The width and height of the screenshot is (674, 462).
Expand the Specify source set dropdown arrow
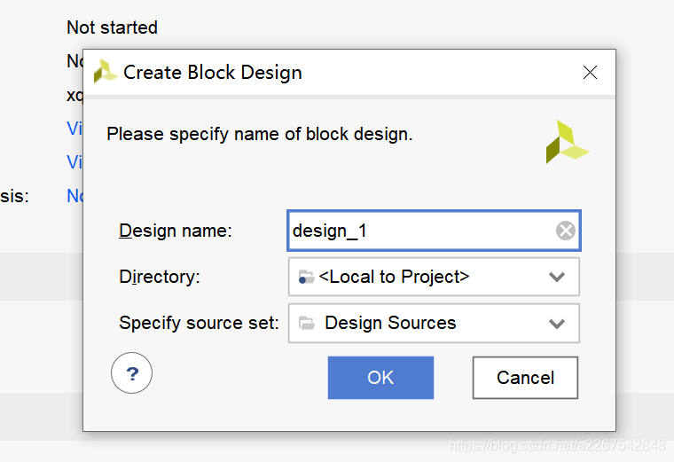coord(557,323)
